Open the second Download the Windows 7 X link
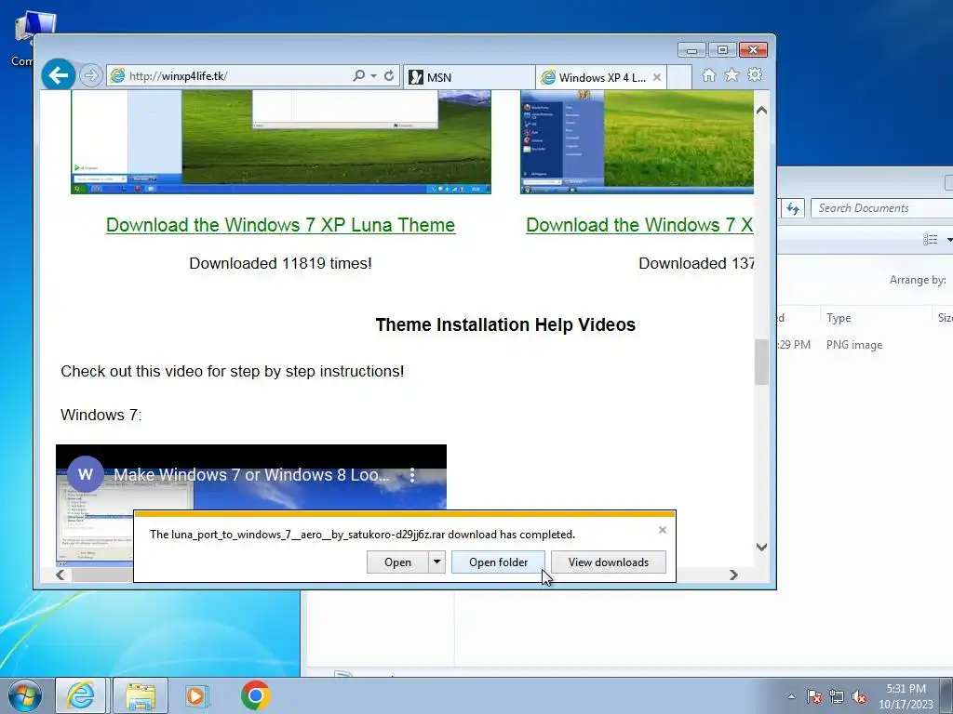The width and height of the screenshot is (953, 714). [x=639, y=225]
